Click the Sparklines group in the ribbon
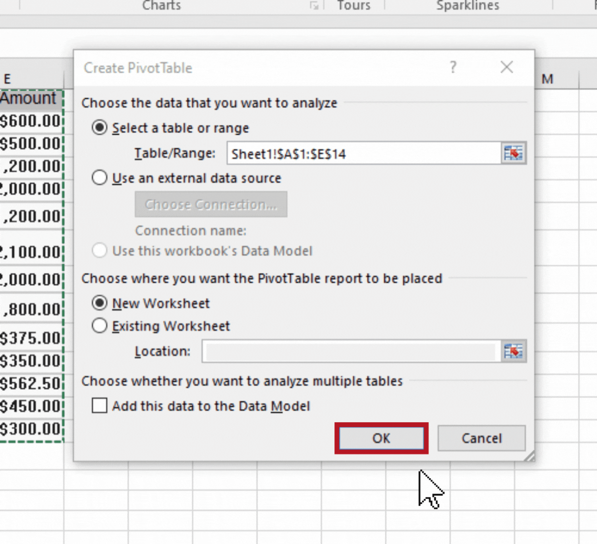 pyautogui.click(x=467, y=6)
